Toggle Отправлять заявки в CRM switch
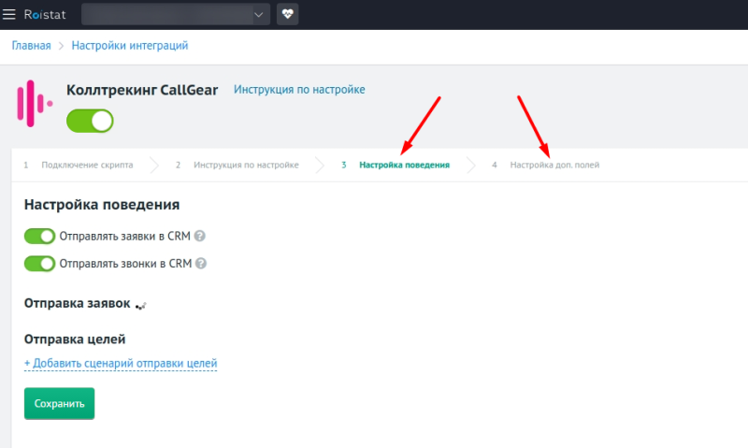The width and height of the screenshot is (748, 448). (x=39, y=237)
